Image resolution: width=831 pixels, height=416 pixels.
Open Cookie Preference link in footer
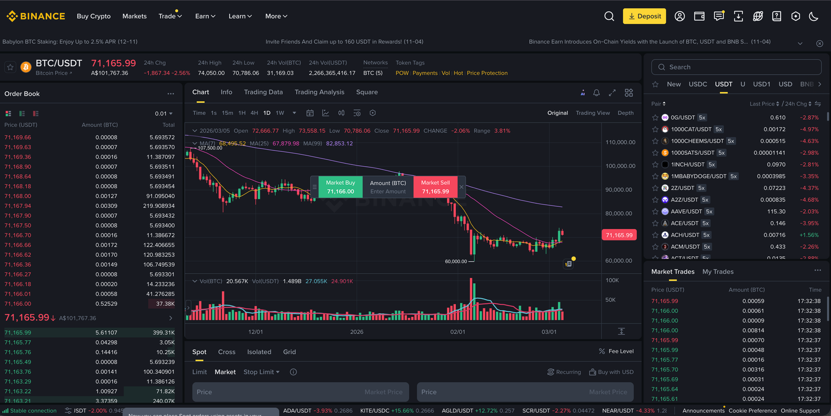[753, 410]
